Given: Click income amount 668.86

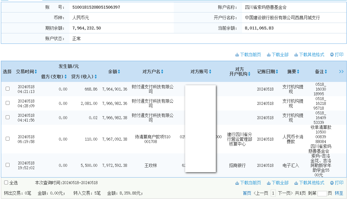Looking at the screenshot, I should coord(91,89).
